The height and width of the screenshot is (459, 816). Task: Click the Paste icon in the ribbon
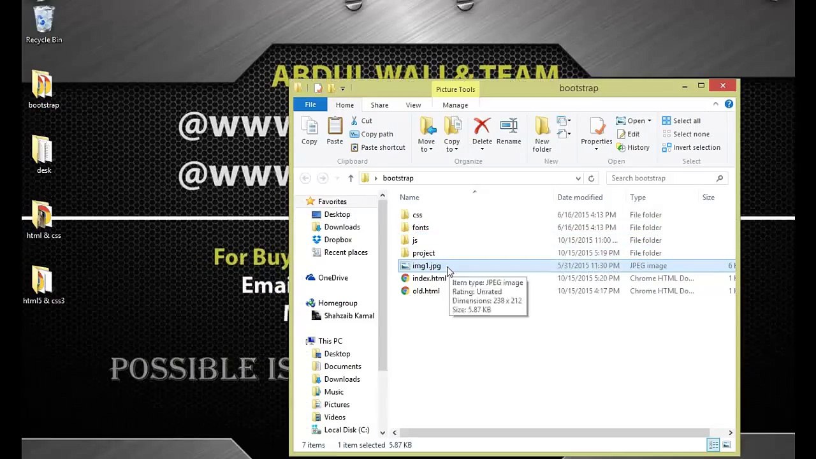pos(335,131)
